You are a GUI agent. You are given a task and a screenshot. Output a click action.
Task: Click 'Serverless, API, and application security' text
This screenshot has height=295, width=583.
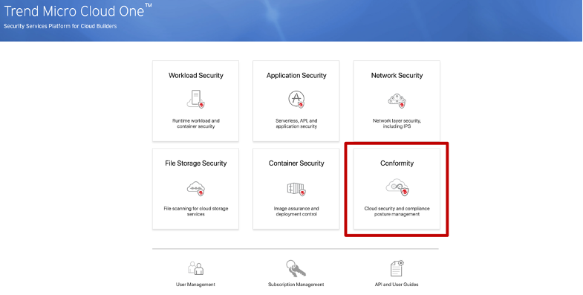pyautogui.click(x=296, y=123)
